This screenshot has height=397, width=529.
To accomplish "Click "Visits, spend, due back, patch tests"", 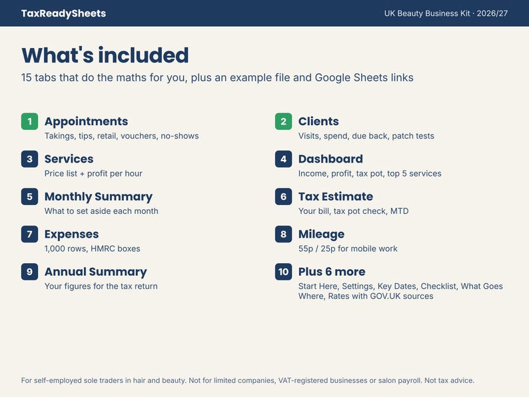I will click(366, 136).
